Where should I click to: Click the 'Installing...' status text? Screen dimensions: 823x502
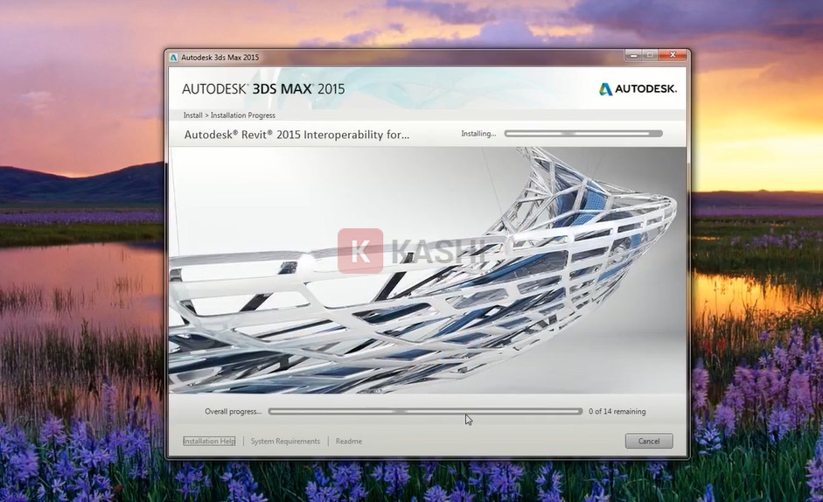(478, 134)
